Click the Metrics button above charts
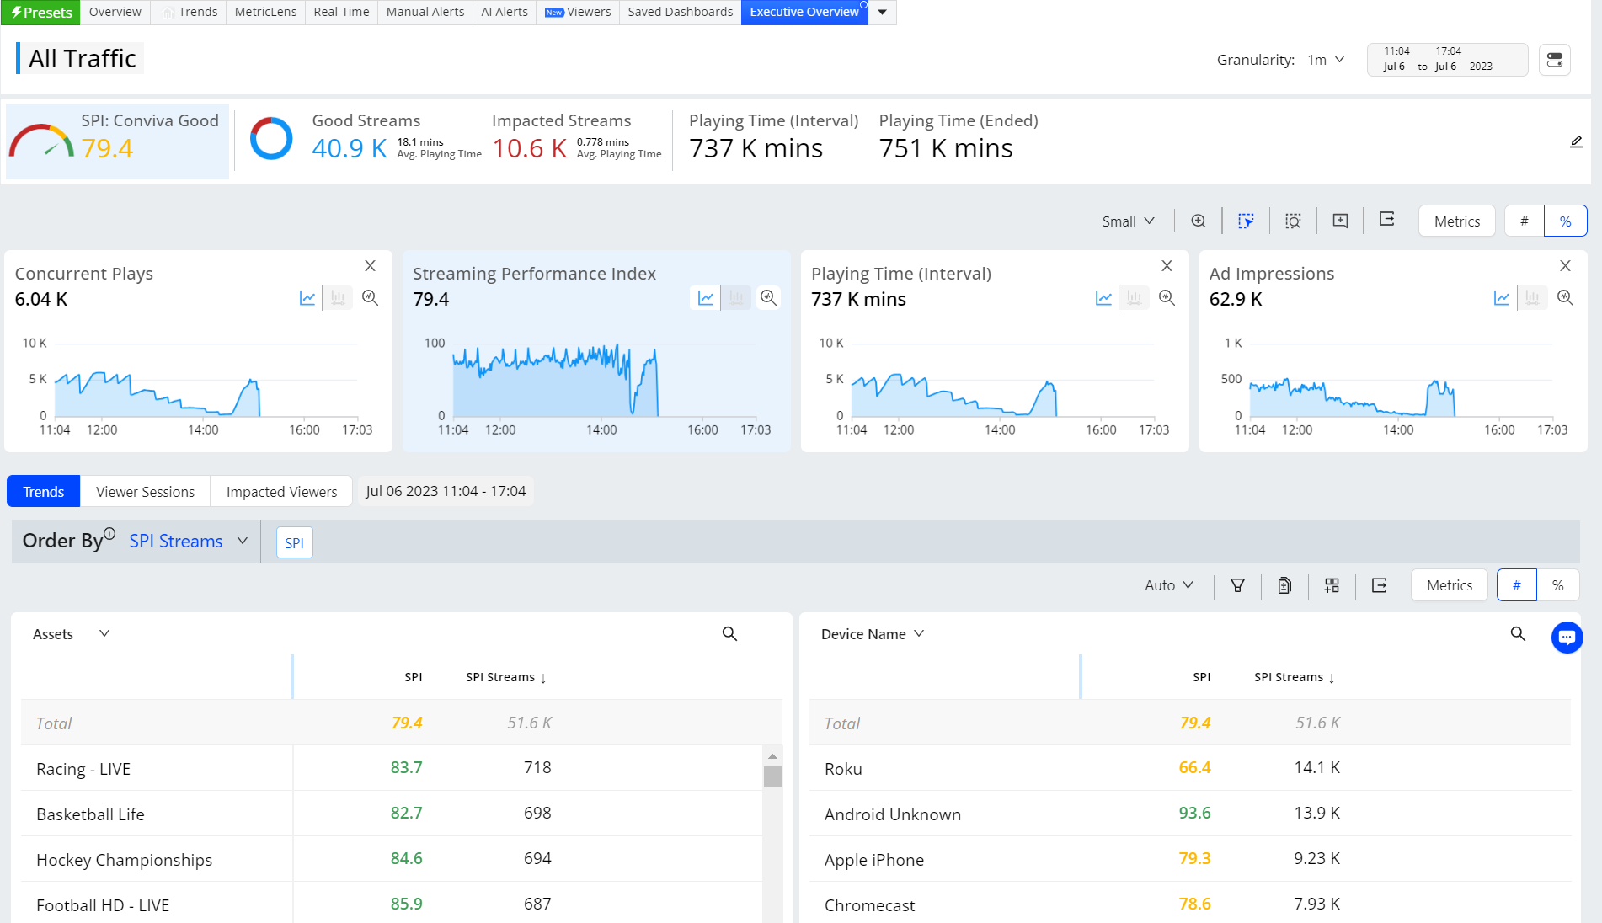The height and width of the screenshot is (923, 1602). tap(1456, 221)
